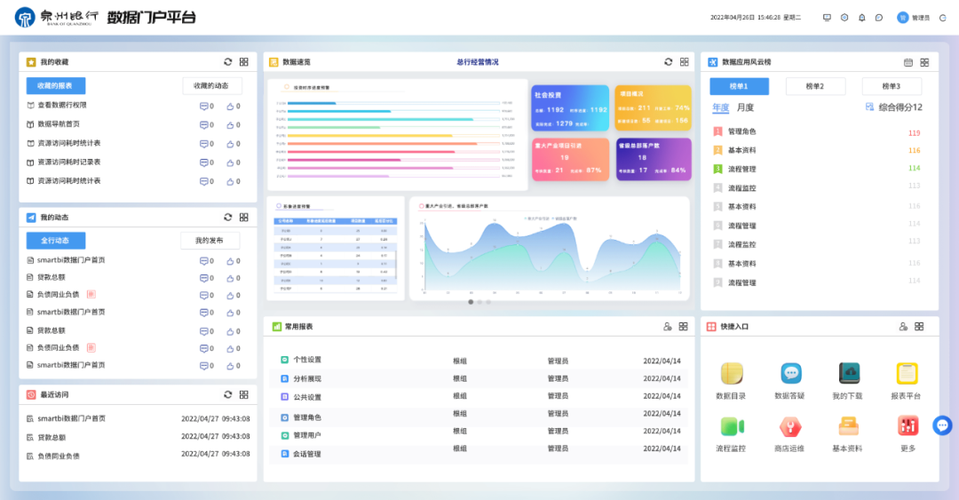
Task: Open calendar icon in 数据应用风云榜 panel
Action: click(x=908, y=62)
